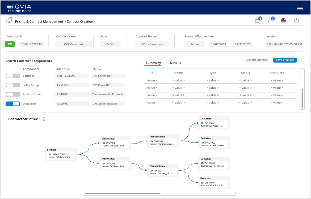Click identifier field CVSD1001
The width and height of the screenshot is (311, 199).
pyautogui.click(x=72, y=103)
